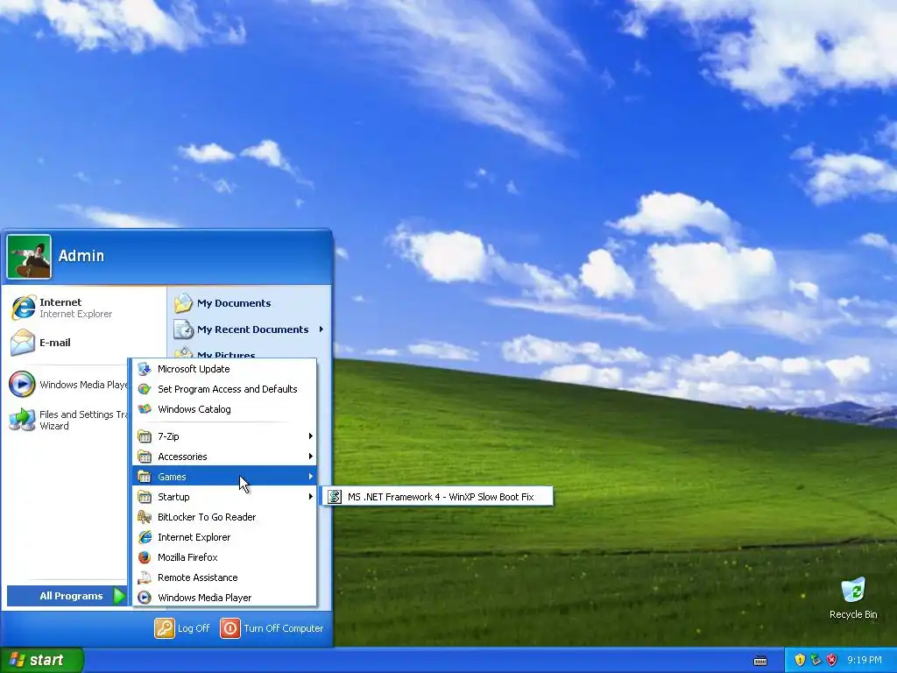The width and height of the screenshot is (897, 673).
Task: Click the start button
Action: (42, 660)
